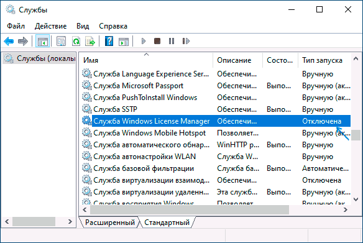
Task: Select Служба Windows Mobile Hotspot service
Action: 150,133
